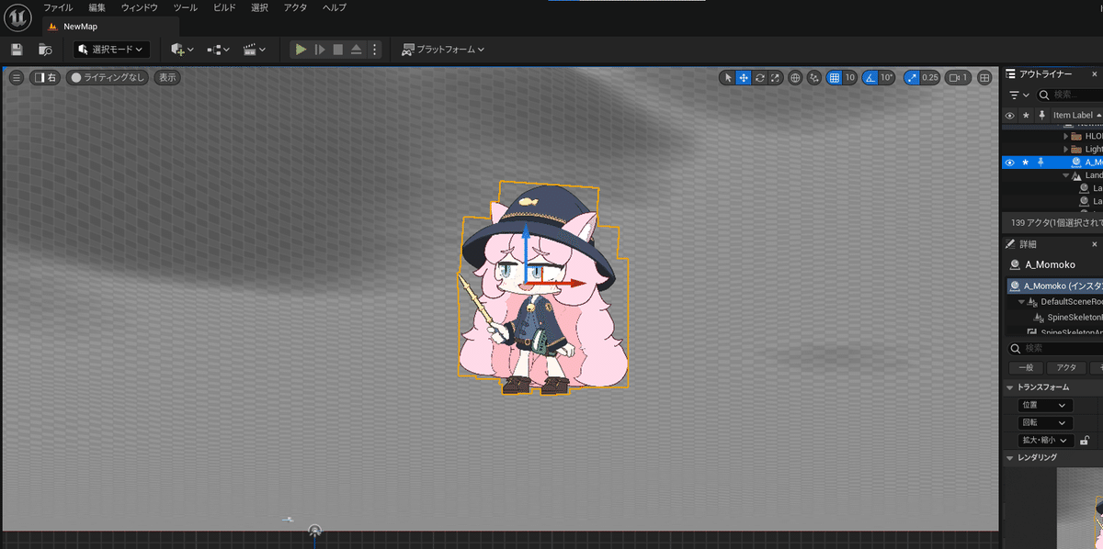
Task: Open the ツール menu
Action: (185, 7)
